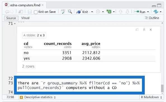The height and width of the screenshot is (102, 166).
Task: Click the settings gear icon
Action: pos(98,12)
